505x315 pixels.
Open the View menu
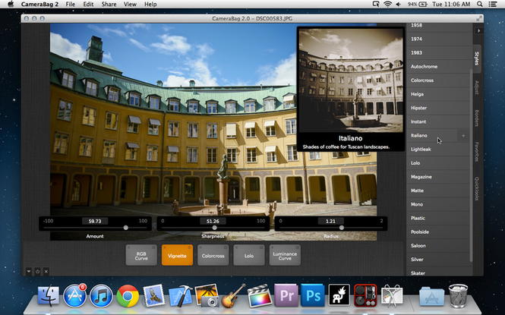tap(130, 5)
